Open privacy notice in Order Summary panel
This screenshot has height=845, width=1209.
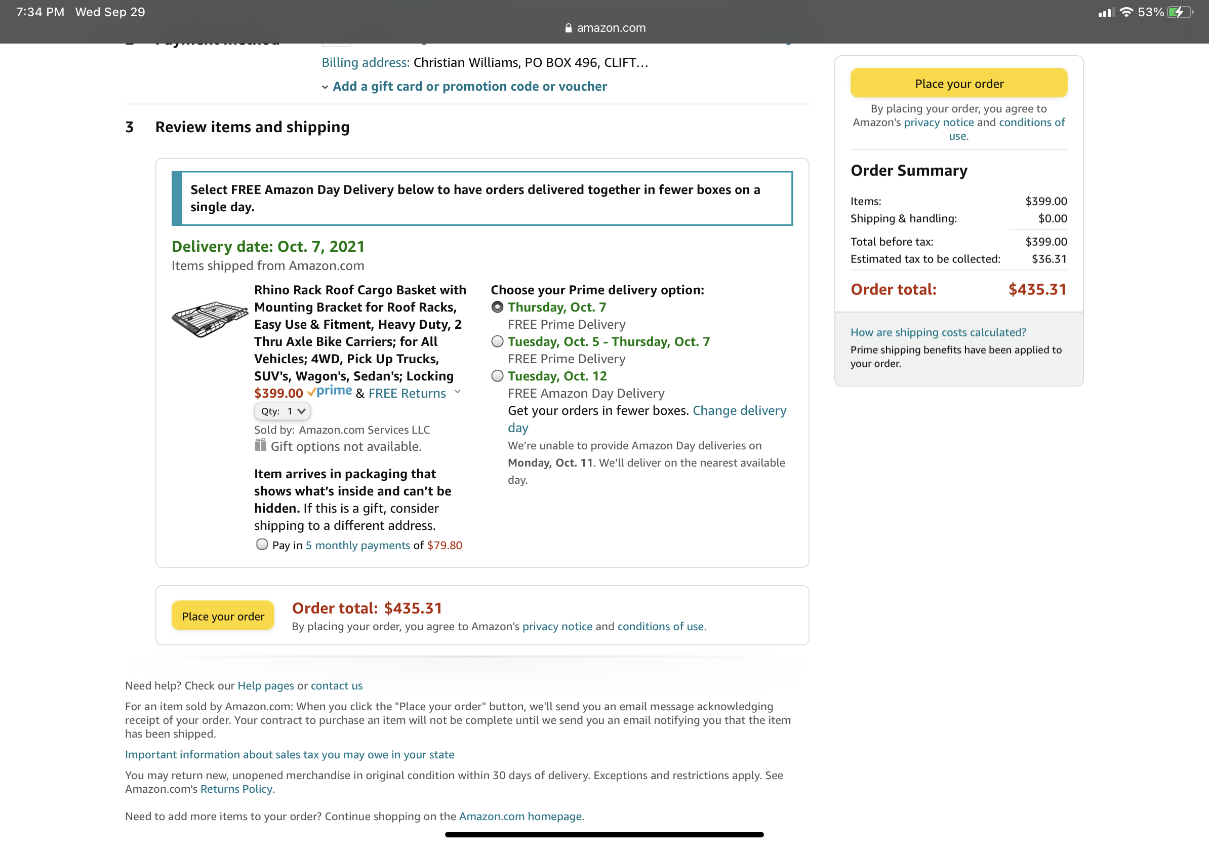pos(939,122)
